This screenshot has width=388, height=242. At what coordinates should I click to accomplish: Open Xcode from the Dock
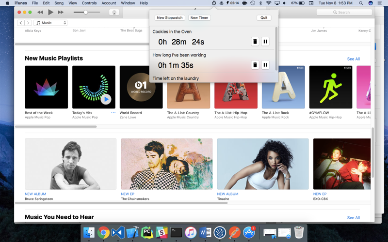(x=132, y=232)
